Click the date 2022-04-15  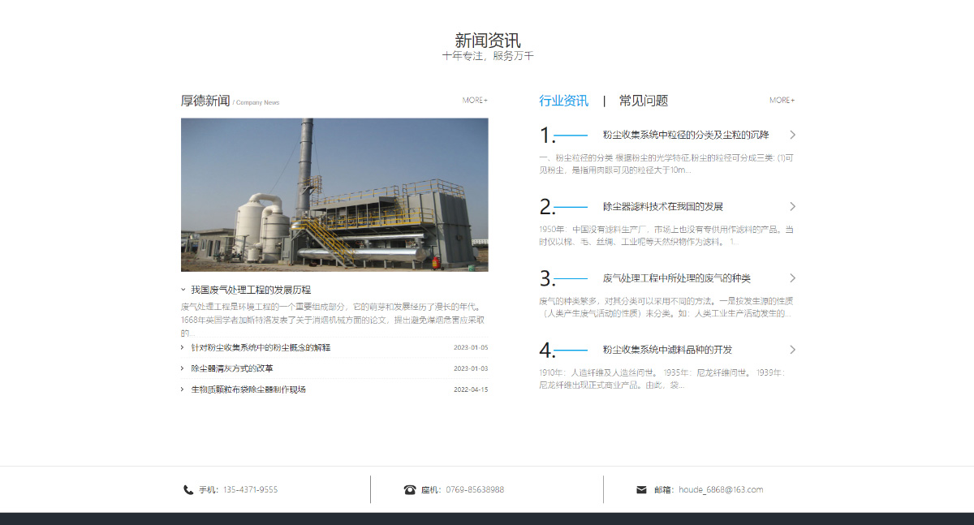click(x=472, y=389)
